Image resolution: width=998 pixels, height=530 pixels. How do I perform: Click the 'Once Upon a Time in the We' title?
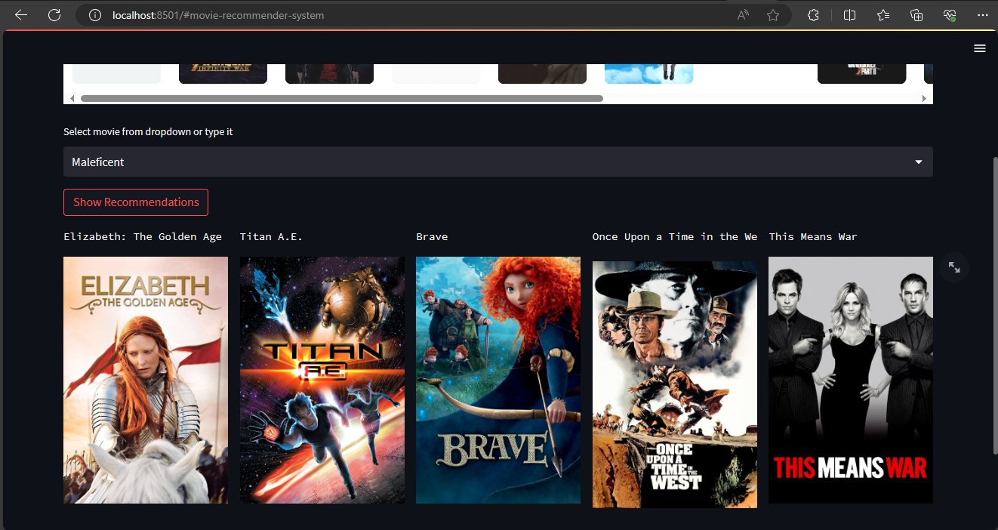[x=675, y=236]
